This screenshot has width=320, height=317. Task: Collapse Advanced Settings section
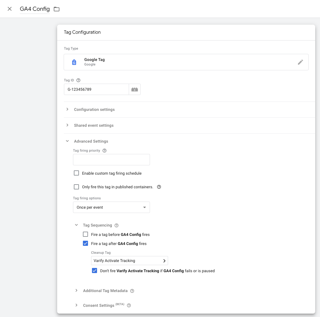tap(67, 141)
